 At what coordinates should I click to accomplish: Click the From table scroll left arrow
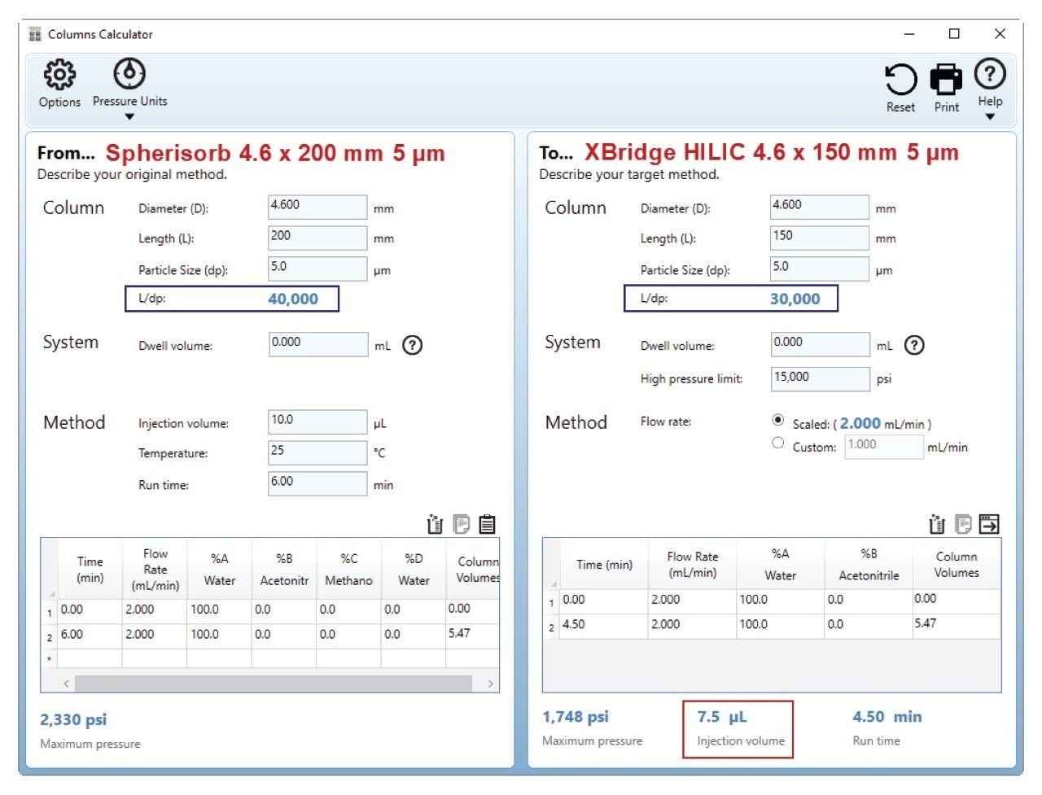point(66,684)
